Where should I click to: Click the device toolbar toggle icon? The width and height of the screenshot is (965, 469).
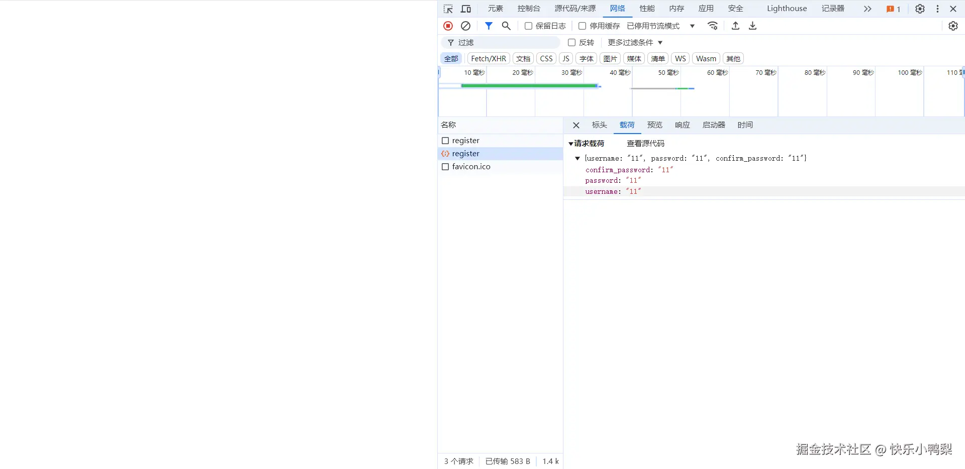tap(465, 9)
